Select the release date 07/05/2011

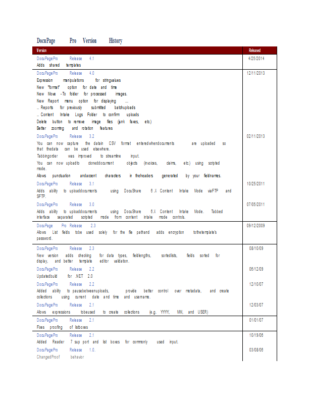tap(255, 205)
